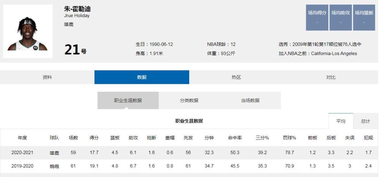
Task: Switch to 分类数据 sub-tab
Action: pyautogui.click(x=189, y=100)
